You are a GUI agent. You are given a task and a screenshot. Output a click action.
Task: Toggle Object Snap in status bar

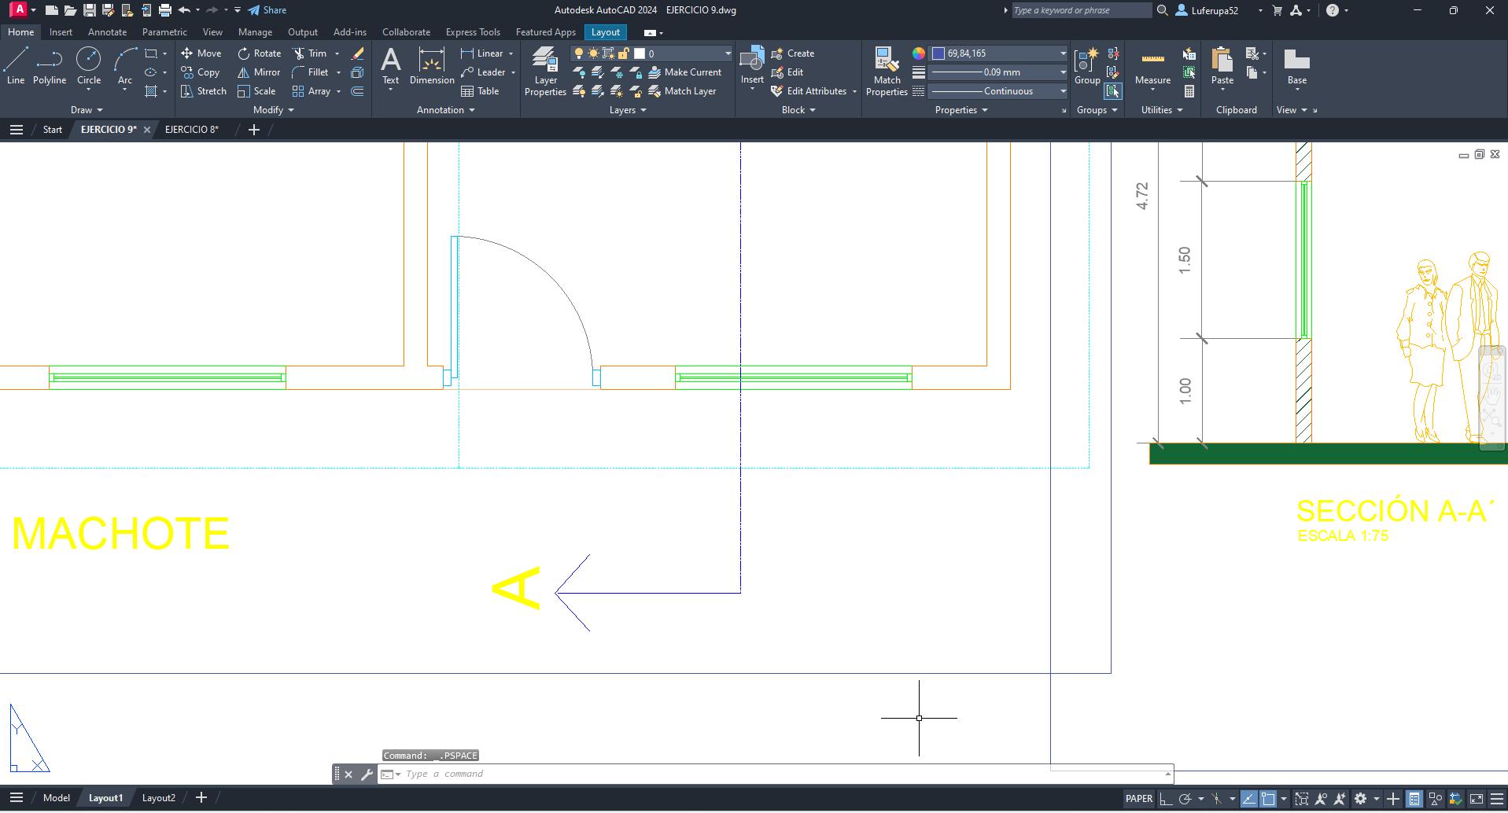(x=1268, y=799)
